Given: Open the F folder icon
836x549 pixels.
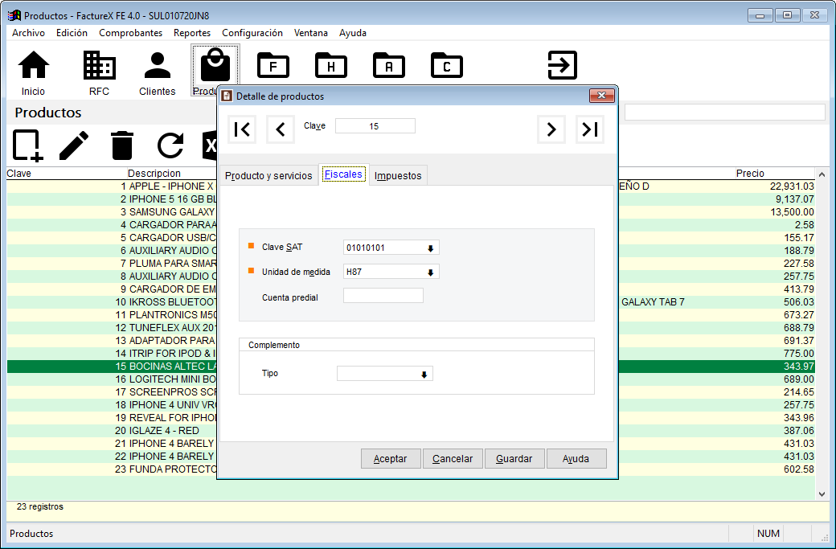Looking at the screenshot, I should pyautogui.click(x=273, y=66).
